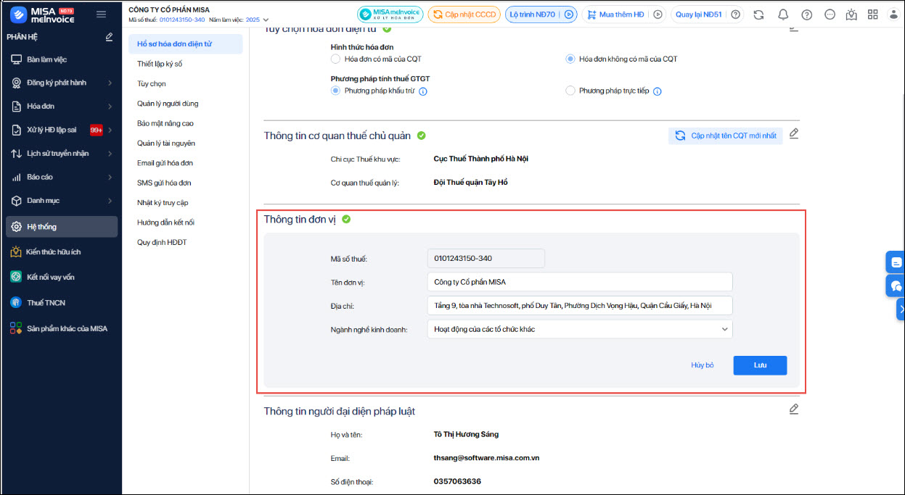This screenshot has height=495, width=905.
Task: Open Quy định HĐĐT
Action: coord(162,242)
